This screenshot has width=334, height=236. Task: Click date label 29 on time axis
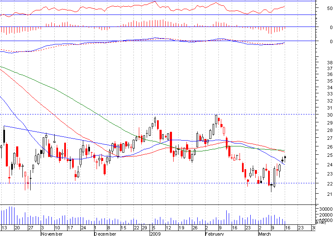point(145,228)
